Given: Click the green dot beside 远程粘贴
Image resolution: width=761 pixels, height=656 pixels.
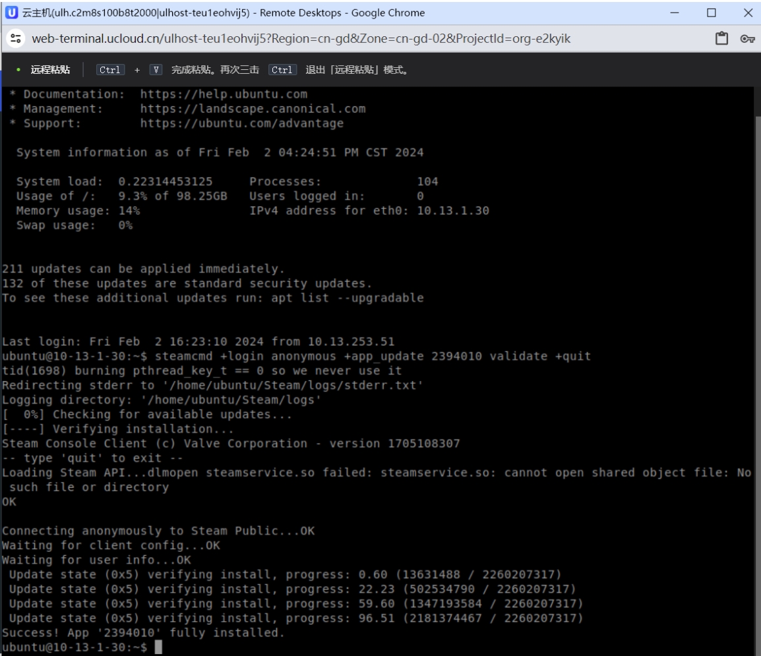Looking at the screenshot, I should (x=18, y=70).
